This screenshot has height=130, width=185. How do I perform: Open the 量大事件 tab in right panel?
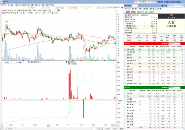coord(134,9)
